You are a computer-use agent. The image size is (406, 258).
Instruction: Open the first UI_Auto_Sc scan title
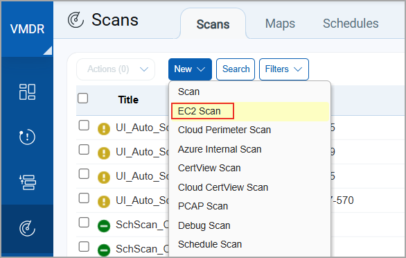143,128
